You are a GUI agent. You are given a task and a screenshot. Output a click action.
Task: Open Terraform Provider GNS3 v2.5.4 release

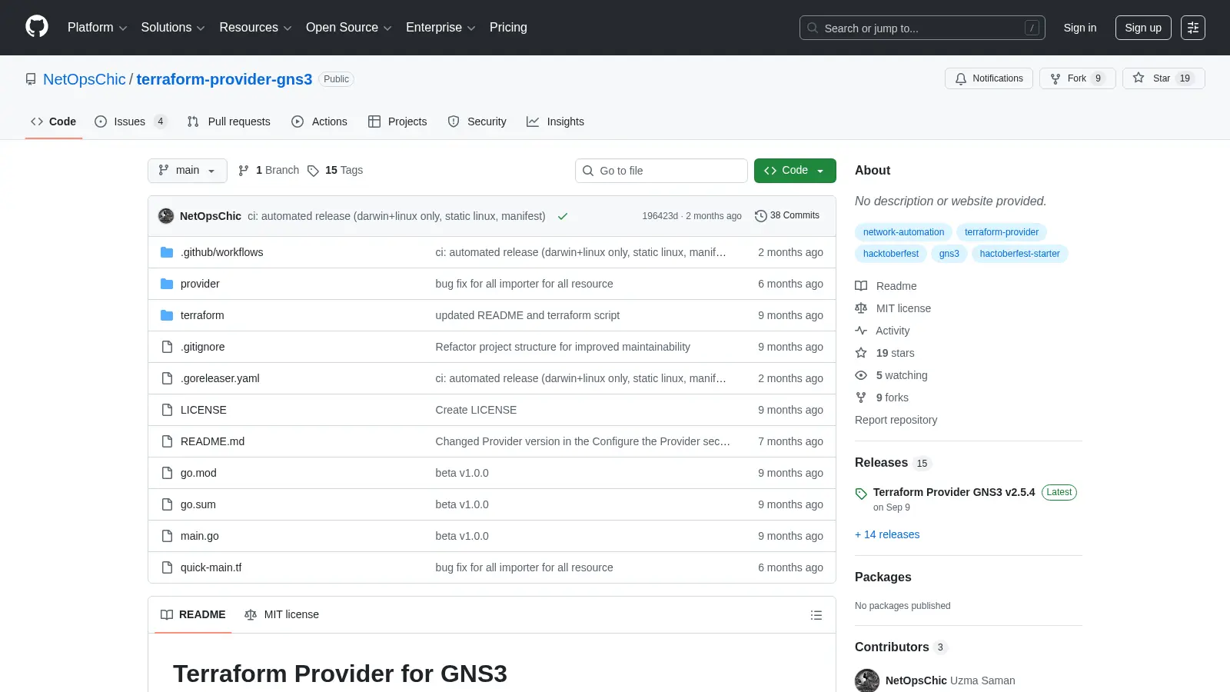tap(954, 492)
